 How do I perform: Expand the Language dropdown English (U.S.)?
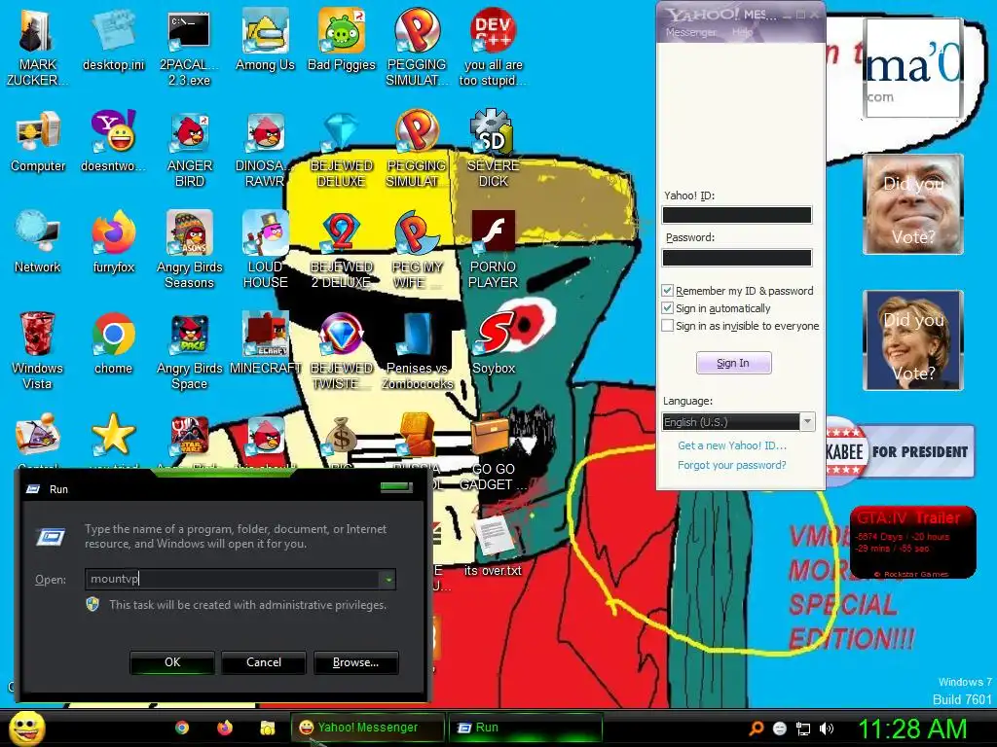(x=807, y=422)
